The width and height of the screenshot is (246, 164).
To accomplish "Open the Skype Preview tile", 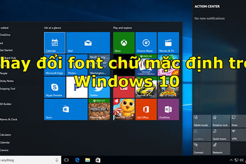I will (55, 87).
